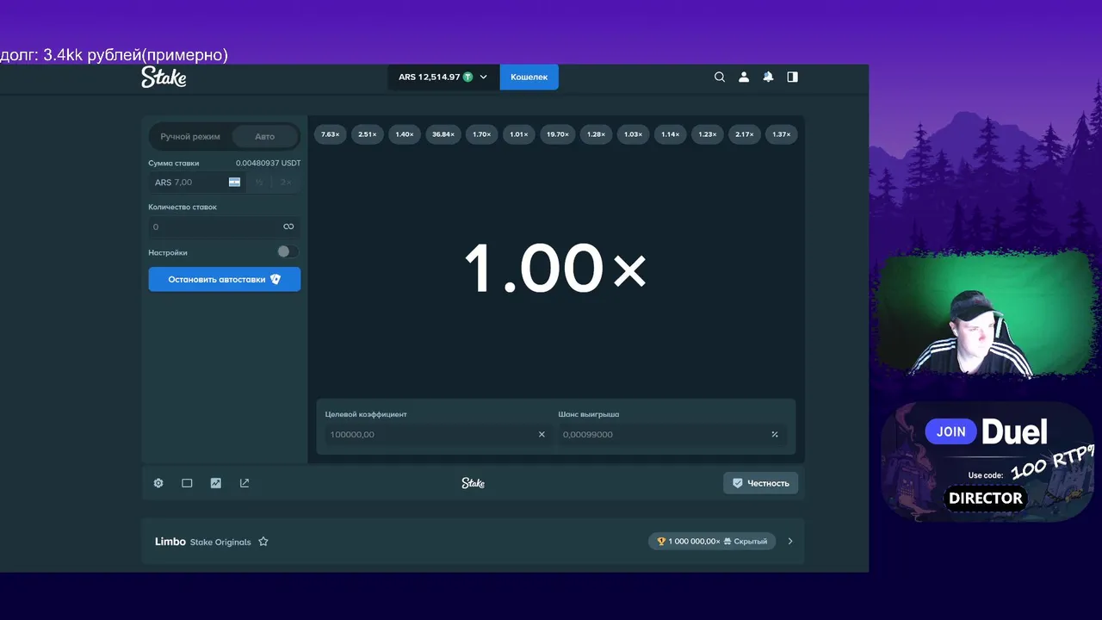The image size is (1102, 620).
Task: Switch to Авто tab
Action: point(265,136)
